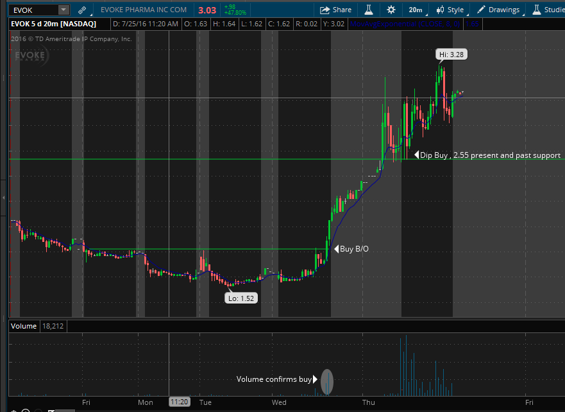Open the Studies menu
This screenshot has height=412, width=565.
548,10
